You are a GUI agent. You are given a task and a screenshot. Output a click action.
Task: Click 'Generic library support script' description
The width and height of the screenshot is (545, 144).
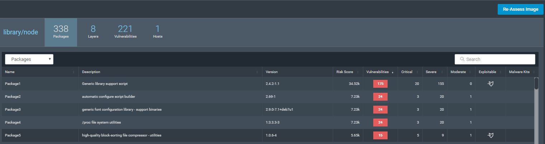click(105, 84)
